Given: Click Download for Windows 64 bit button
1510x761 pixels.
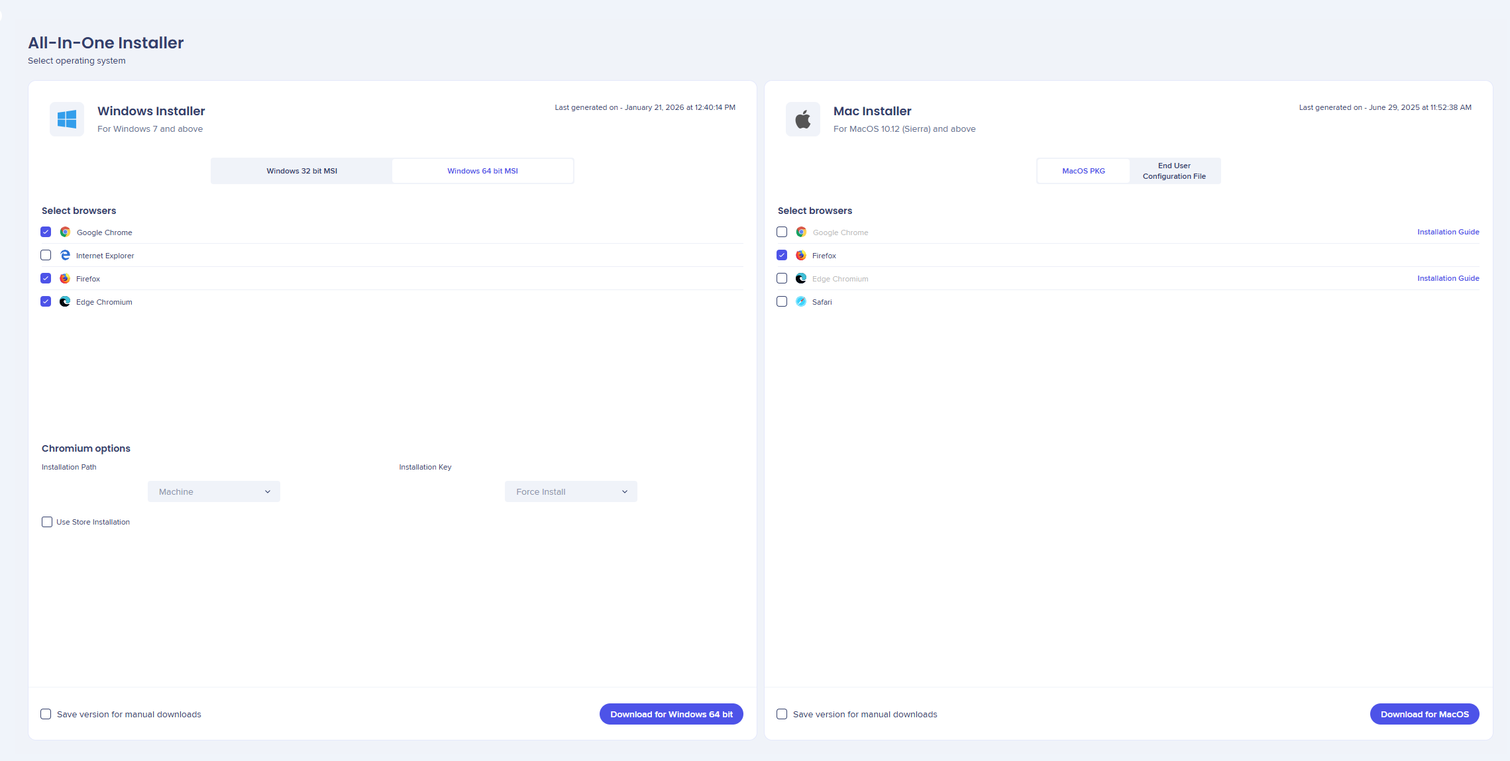Looking at the screenshot, I should tap(671, 714).
